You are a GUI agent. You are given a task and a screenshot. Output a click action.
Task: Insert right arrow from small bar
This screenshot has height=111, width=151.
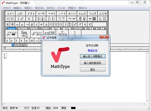(x=27, y=24)
